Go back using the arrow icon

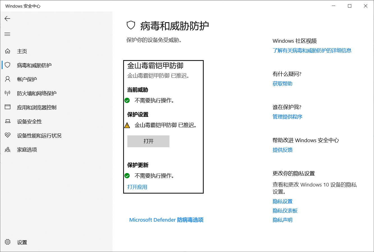(7, 19)
